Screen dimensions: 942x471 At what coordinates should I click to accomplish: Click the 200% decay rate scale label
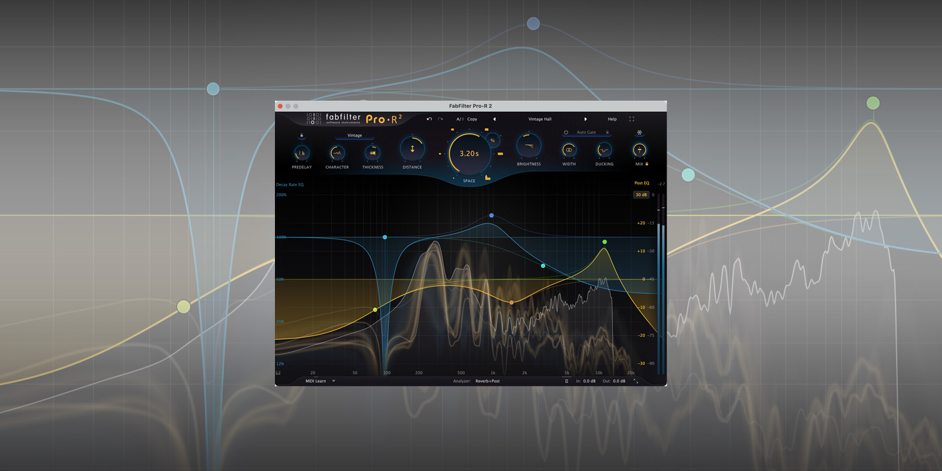[281, 195]
